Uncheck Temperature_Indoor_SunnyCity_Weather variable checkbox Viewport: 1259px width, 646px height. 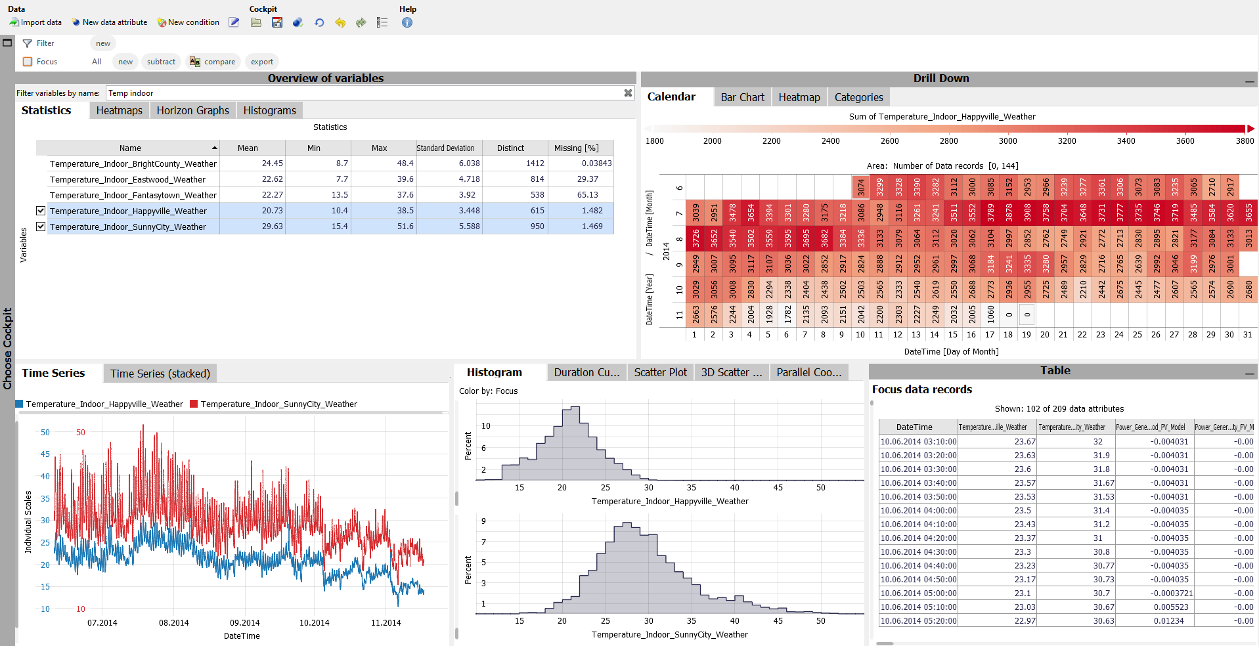point(41,226)
